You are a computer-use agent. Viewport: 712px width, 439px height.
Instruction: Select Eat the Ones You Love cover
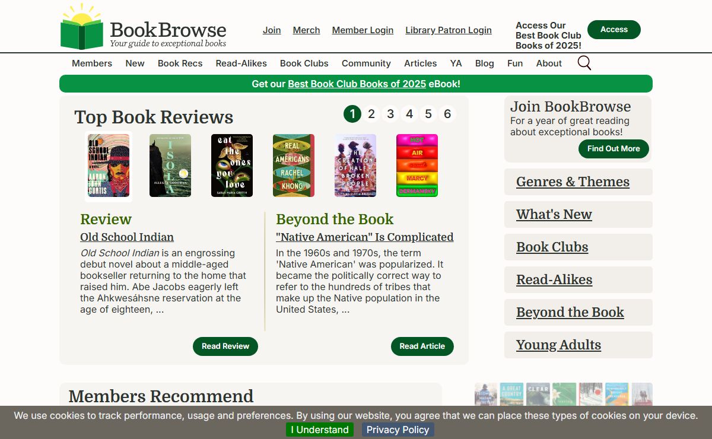pyautogui.click(x=232, y=166)
